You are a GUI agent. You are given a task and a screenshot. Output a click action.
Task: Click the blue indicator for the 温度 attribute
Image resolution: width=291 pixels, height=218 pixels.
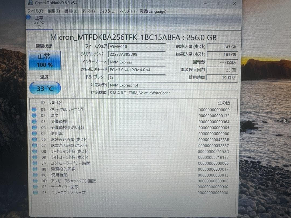pos(34,115)
